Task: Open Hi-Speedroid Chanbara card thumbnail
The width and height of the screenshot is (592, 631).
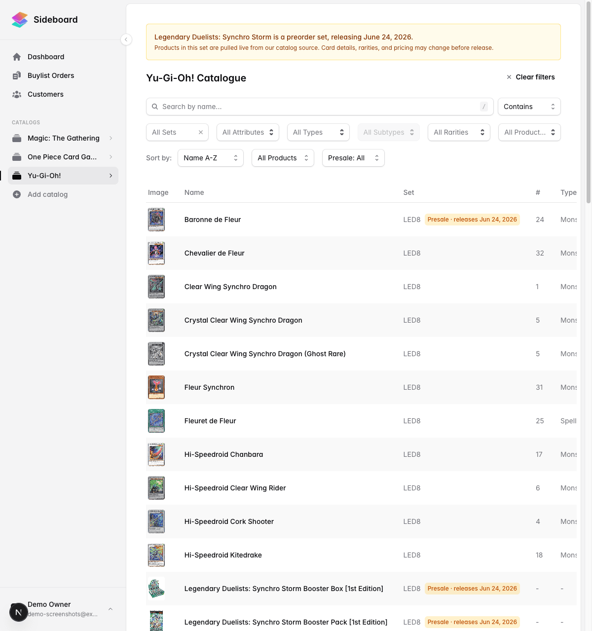Action: [156, 454]
